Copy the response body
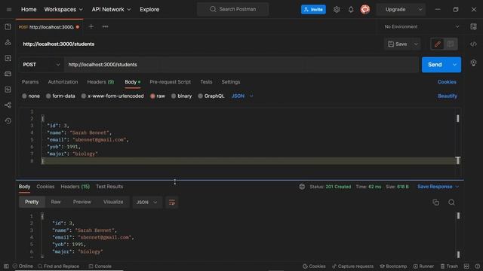The height and width of the screenshot is (271, 483). (x=435, y=202)
